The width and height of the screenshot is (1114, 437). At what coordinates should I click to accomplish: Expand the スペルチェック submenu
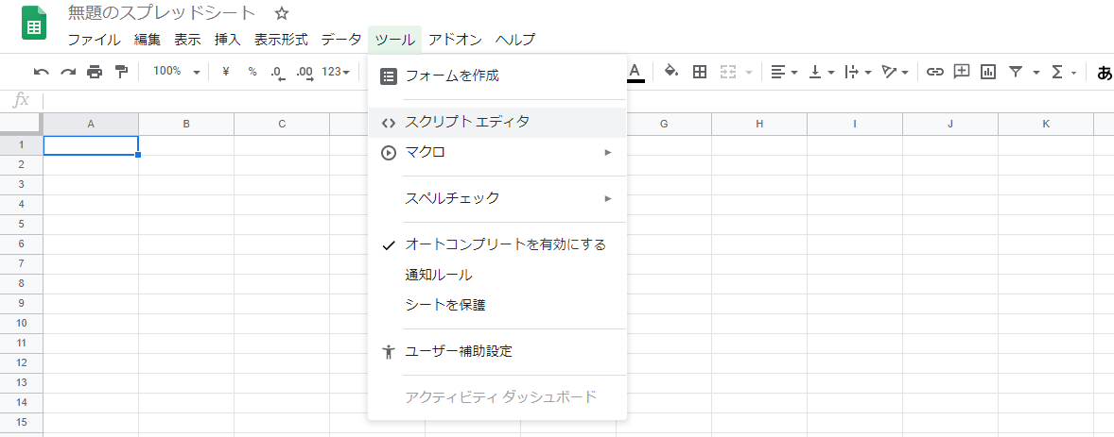(x=497, y=198)
